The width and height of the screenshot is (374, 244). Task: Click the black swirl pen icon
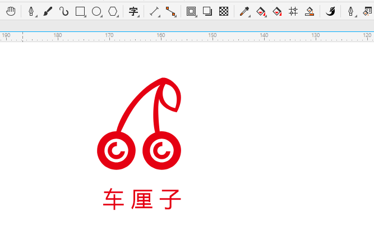pyautogui.click(x=330, y=11)
